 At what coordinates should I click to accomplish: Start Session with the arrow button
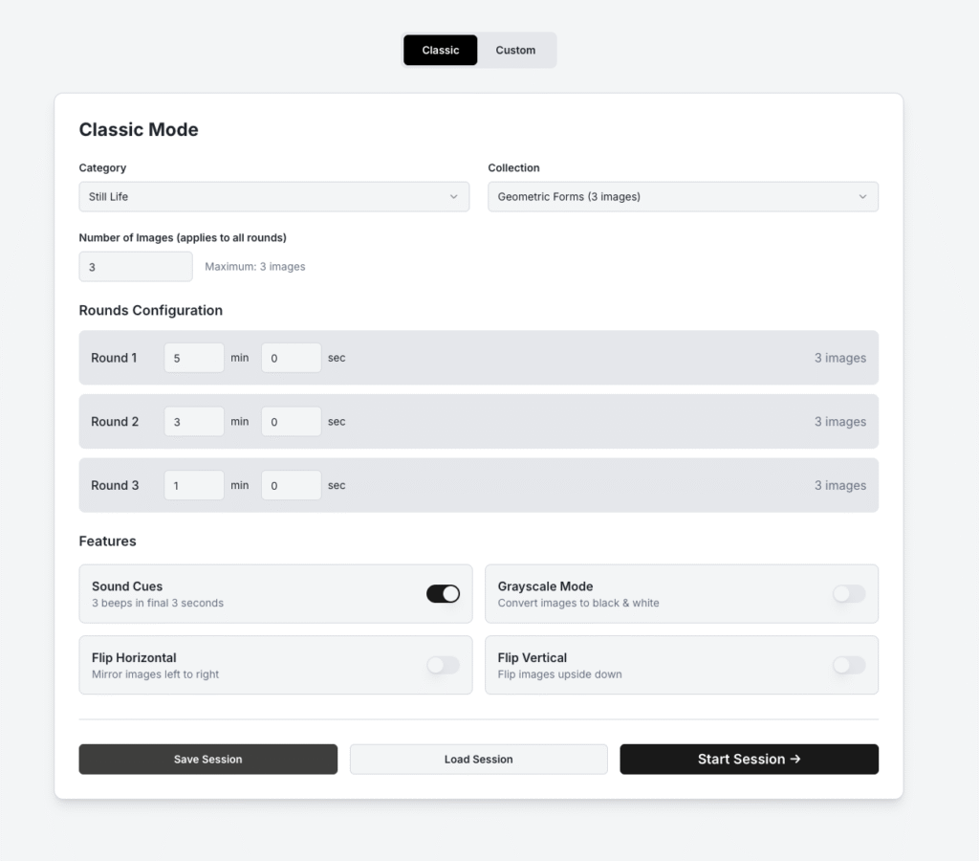click(749, 760)
